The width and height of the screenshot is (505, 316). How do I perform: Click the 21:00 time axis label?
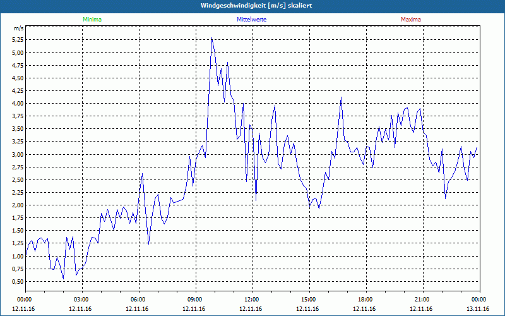423,300
